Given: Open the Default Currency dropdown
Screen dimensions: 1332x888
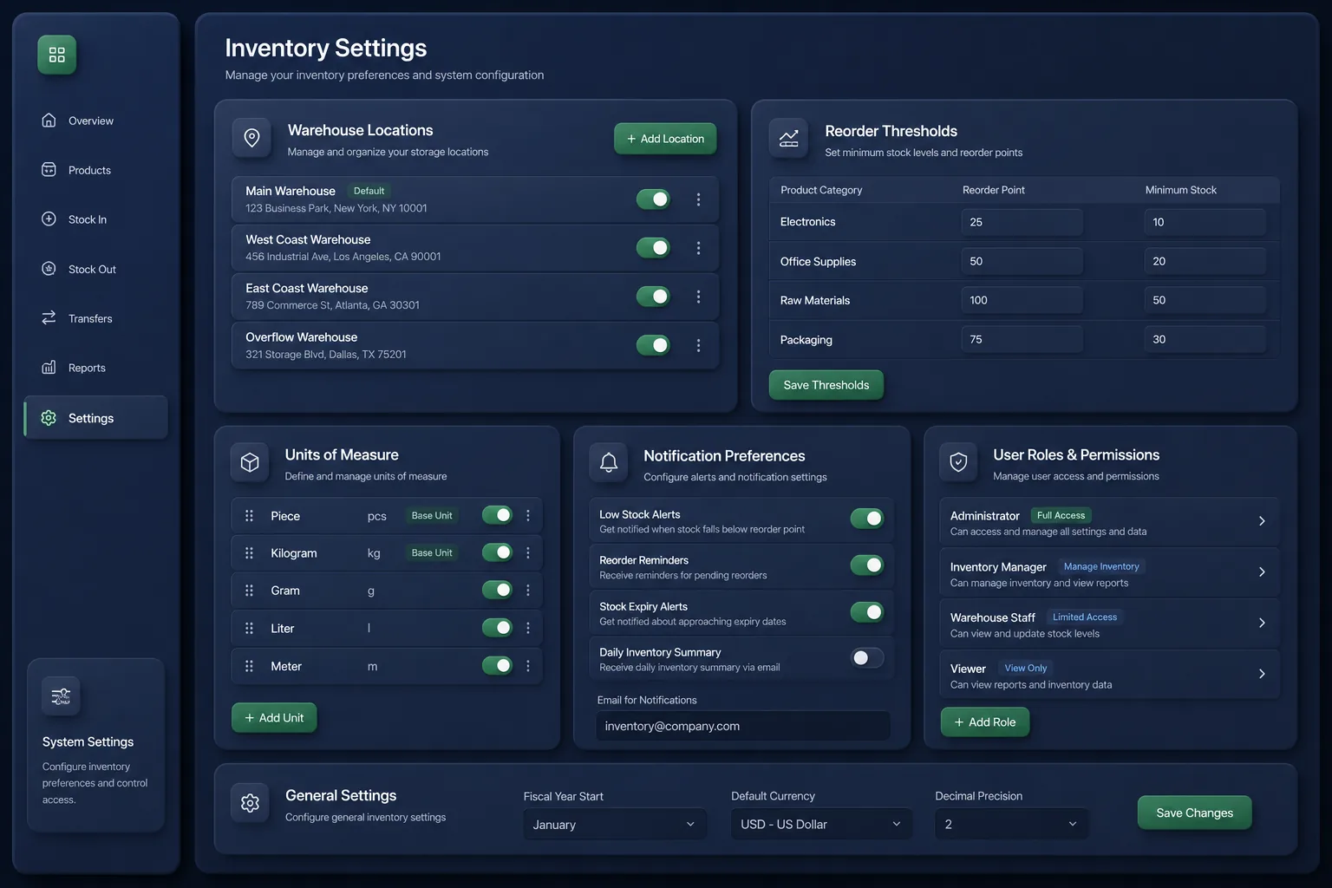Looking at the screenshot, I should (821, 824).
